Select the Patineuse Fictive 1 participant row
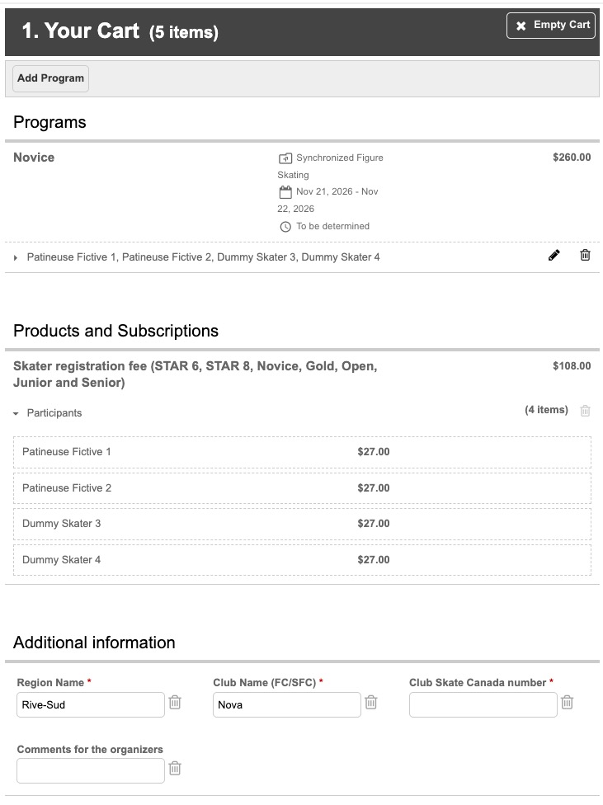 [302, 452]
